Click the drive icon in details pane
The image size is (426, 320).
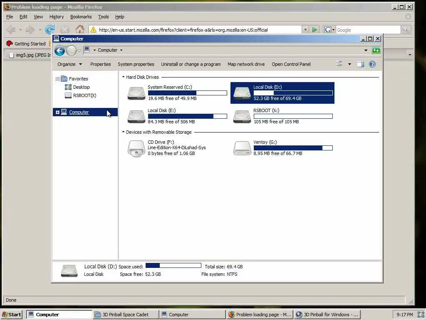point(69,270)
